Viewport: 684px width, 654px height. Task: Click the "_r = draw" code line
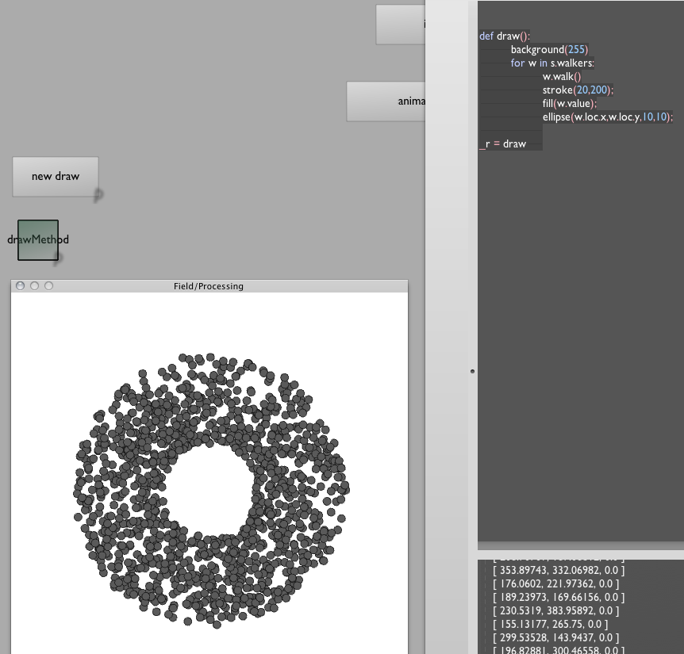[503, 143]
